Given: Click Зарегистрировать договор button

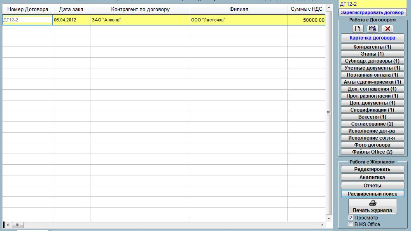Looking at the screenshot, I should click(372, 12).
